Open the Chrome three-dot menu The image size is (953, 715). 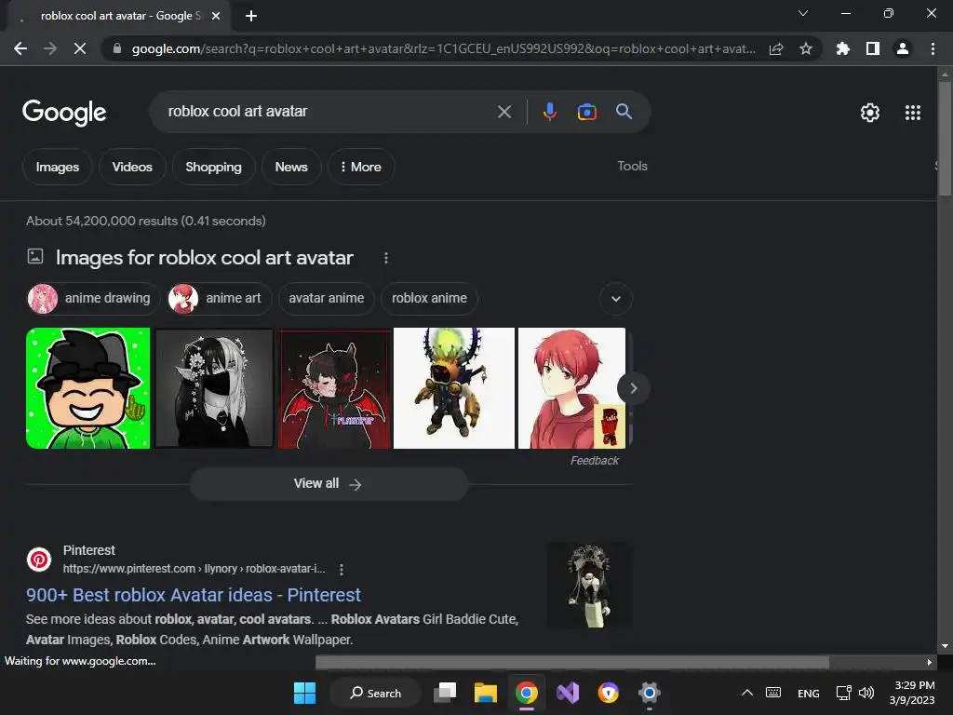(933, 48)
